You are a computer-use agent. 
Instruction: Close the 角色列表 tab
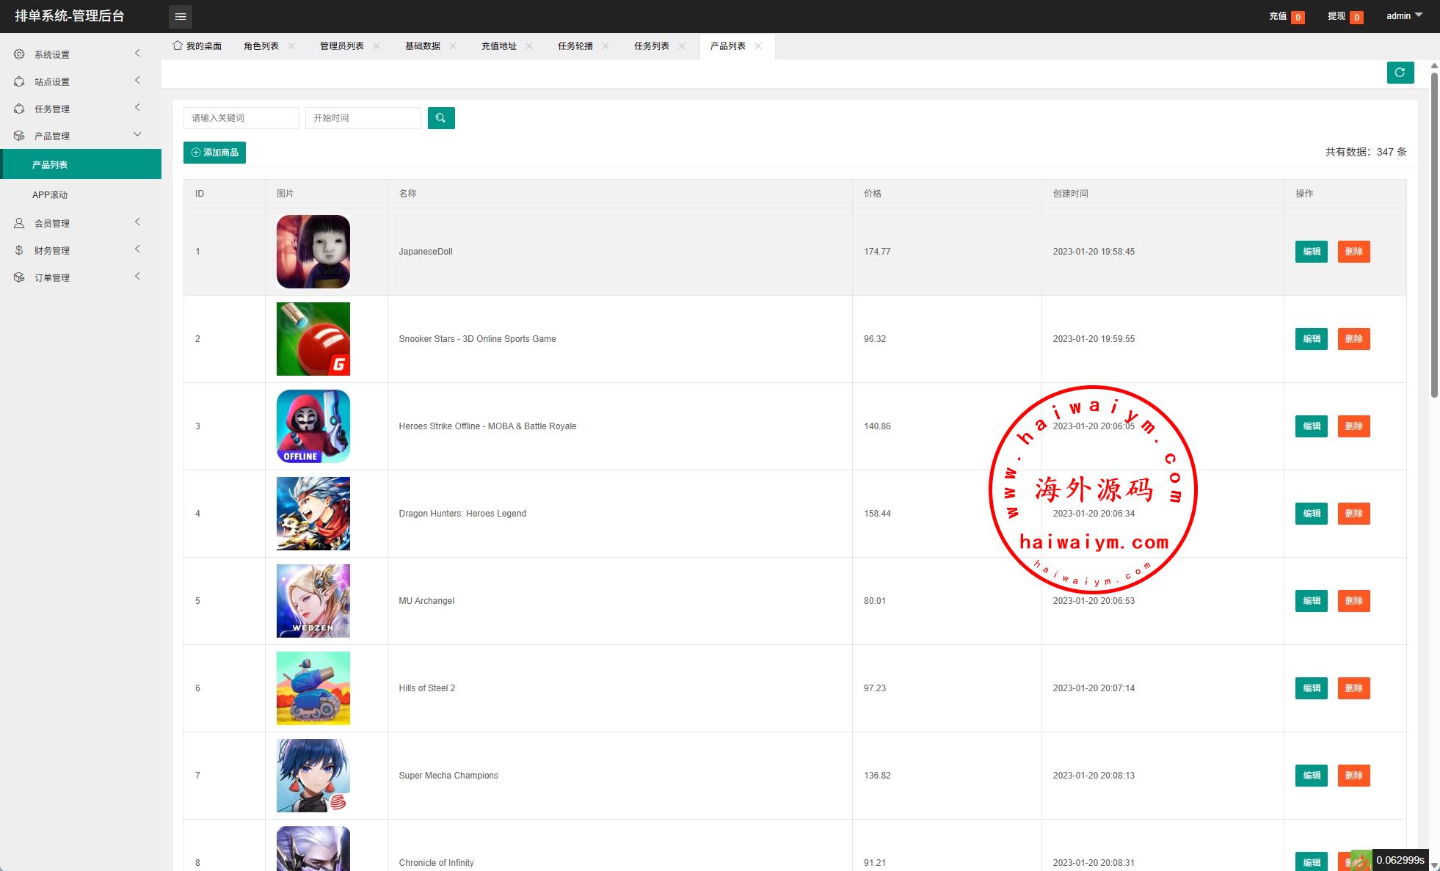[291, 45]
